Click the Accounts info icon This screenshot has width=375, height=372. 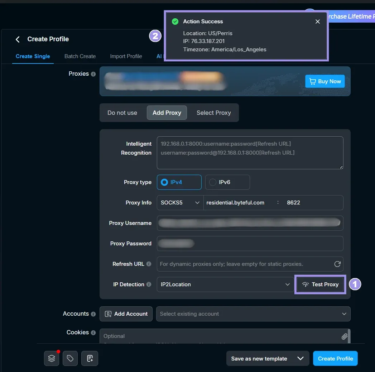[x=93, y=314]
